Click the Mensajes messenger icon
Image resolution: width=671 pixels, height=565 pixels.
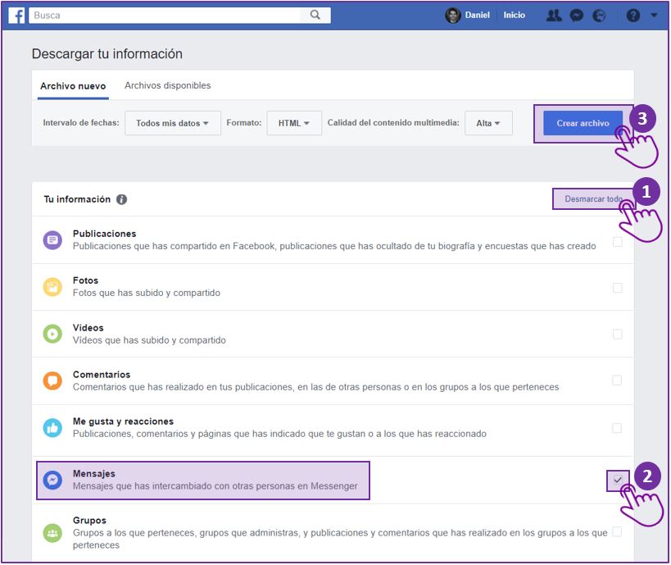[x=52, y=480]
